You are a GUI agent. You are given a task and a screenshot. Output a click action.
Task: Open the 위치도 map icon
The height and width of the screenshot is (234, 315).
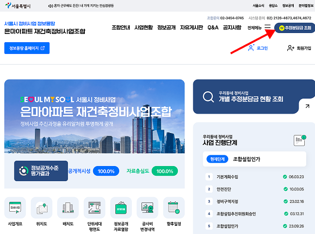click(x=42, y=208)
